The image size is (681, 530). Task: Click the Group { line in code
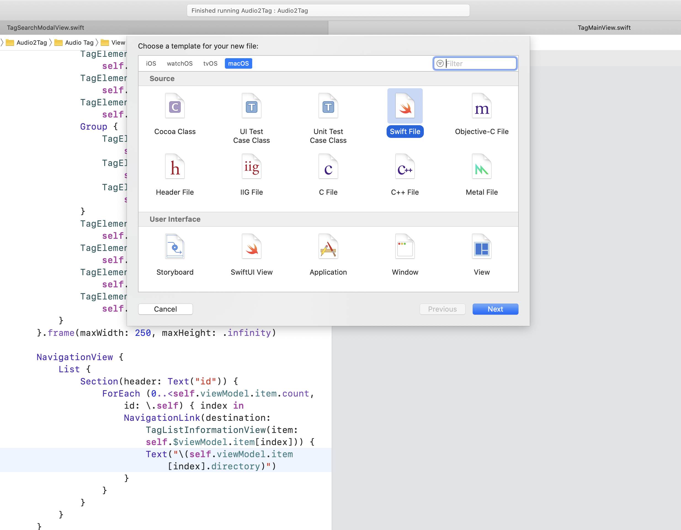tap(99, 127)
